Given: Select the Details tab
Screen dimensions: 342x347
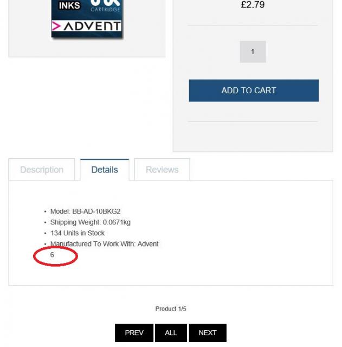Looking at the screenshot, I should [x=105, y=170].
